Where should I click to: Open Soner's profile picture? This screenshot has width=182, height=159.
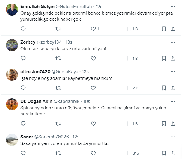(x=12, y=140)
